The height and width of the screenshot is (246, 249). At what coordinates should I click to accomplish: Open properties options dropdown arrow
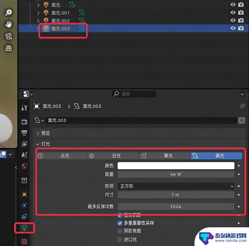coord(242,94)
